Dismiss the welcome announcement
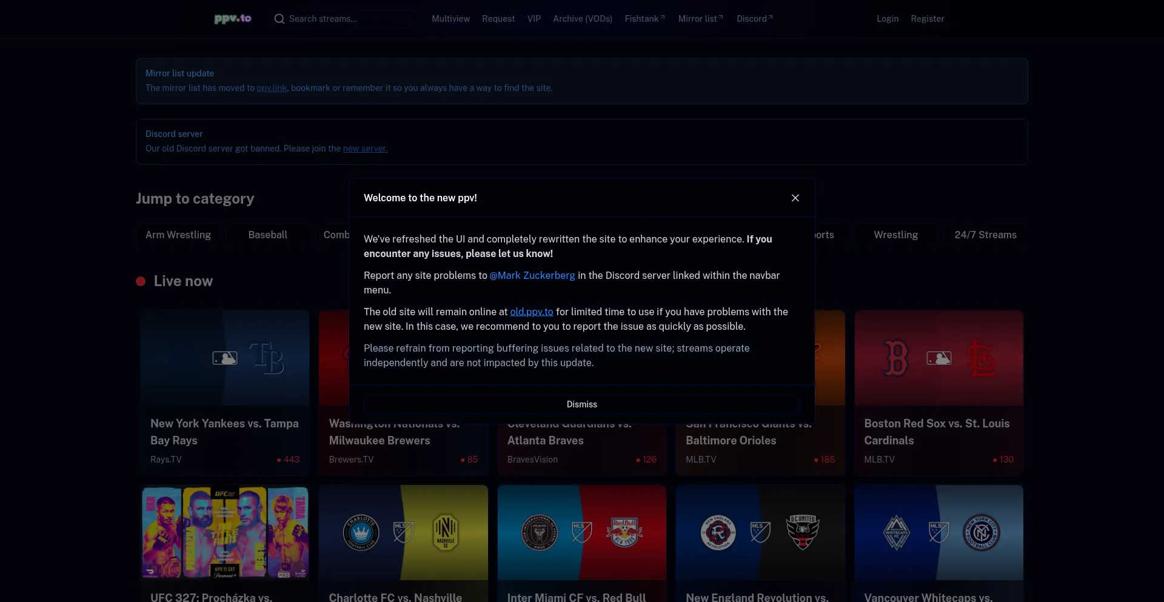This screenshot has width=1164, height=602. coord(582,404)
